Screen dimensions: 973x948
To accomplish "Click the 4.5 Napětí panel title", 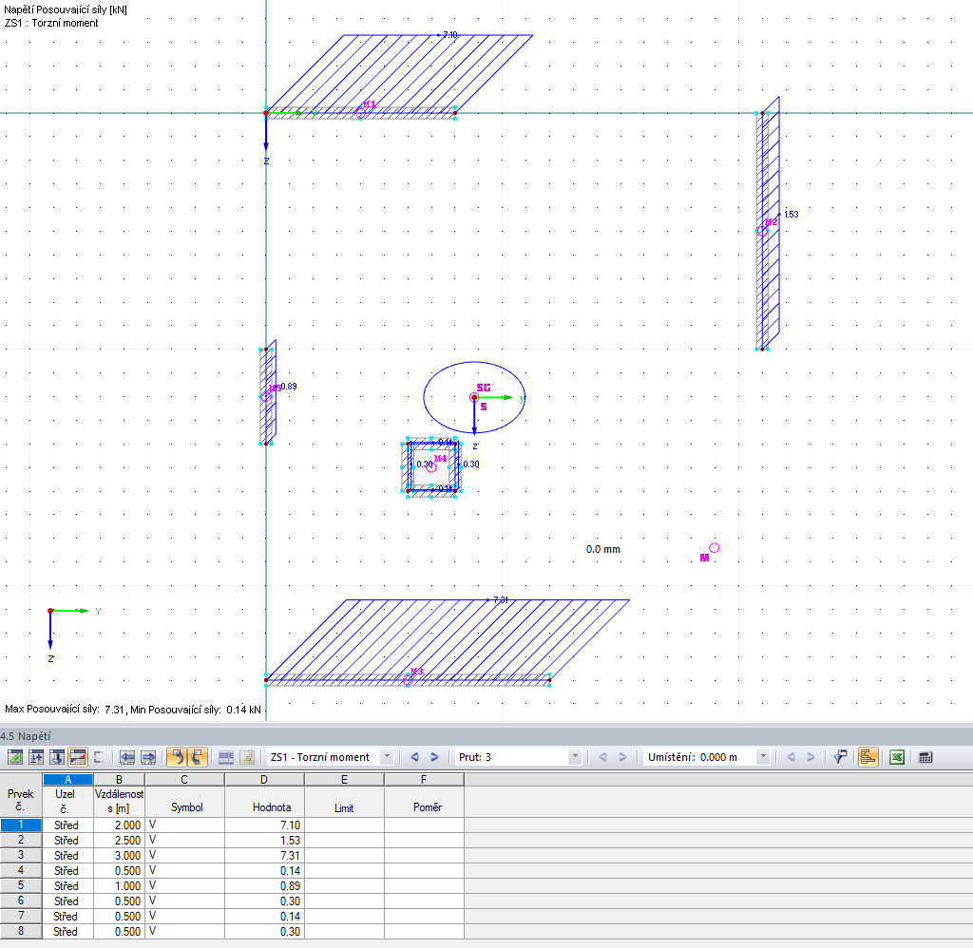I will coord(26,736).
